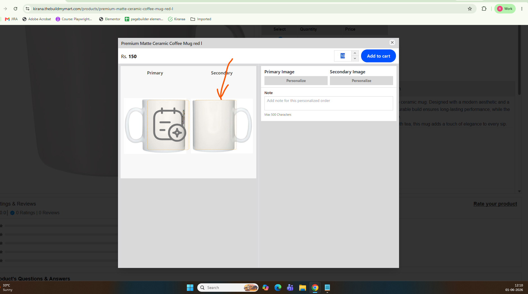The height and width of the screenshot is (294, 528).
Task: Click the 'Max 500 Characters' hint text
Action: [278, 115]
